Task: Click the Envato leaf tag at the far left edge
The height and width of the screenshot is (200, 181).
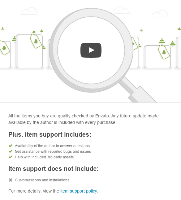Action: [4, 48]
